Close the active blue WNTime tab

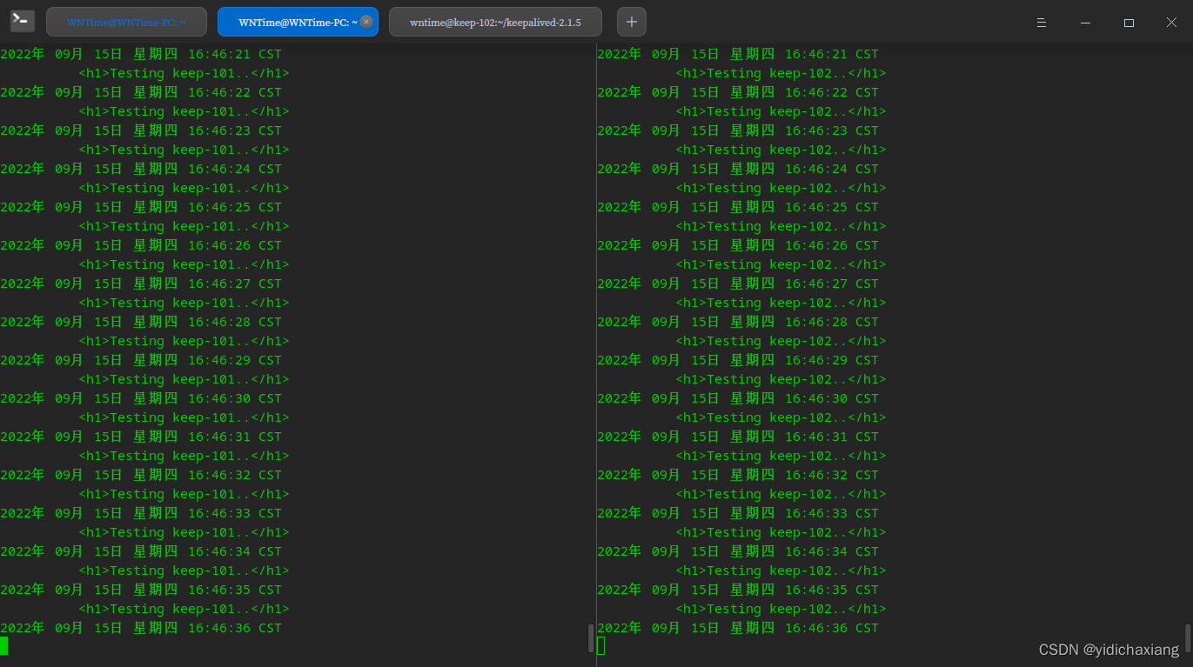click(x=366, y=22)
